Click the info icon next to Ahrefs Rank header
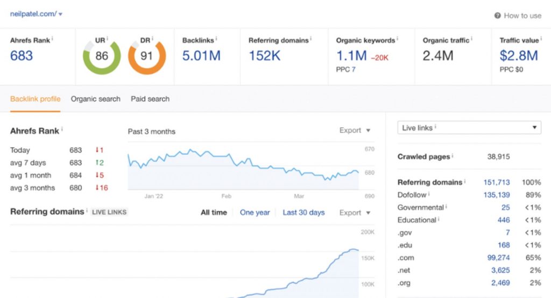Viewport: 551px width, 298px height. coord(52,38)
